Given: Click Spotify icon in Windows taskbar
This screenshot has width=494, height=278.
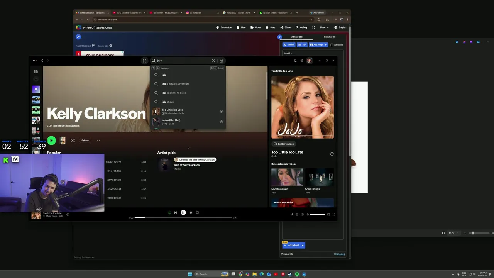Looking at the screenshot, I should pos(297,274).
